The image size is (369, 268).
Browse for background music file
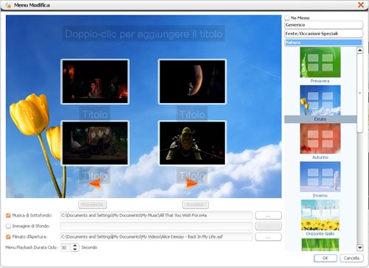point(268,216)
